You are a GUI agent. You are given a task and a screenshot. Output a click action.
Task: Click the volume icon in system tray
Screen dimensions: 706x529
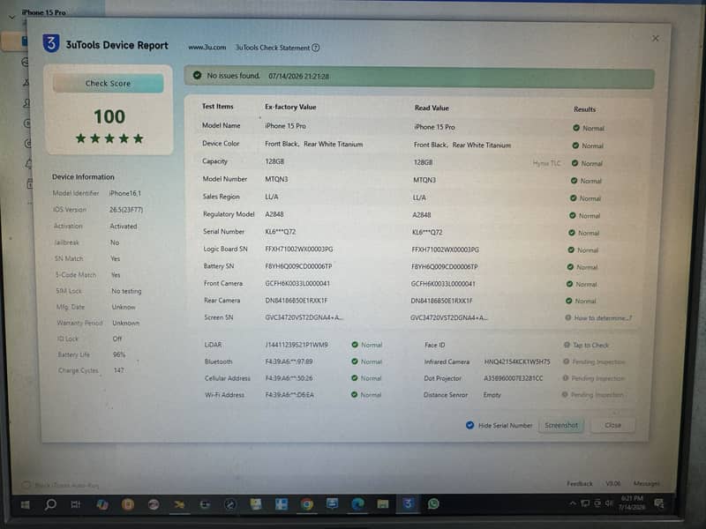pyautogui.click(x=609, y=503)
